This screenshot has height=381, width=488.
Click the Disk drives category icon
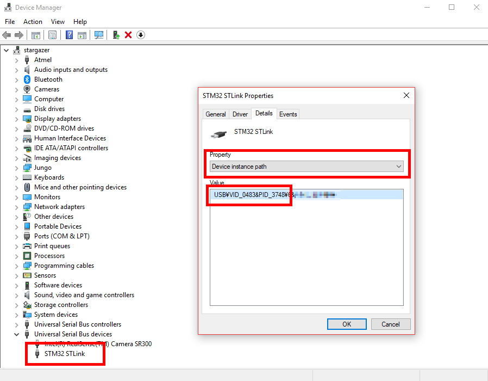(x=27, y=109)
